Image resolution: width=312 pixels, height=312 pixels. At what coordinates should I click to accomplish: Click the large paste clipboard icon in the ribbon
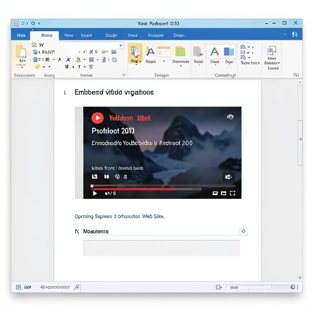point(21,51)
